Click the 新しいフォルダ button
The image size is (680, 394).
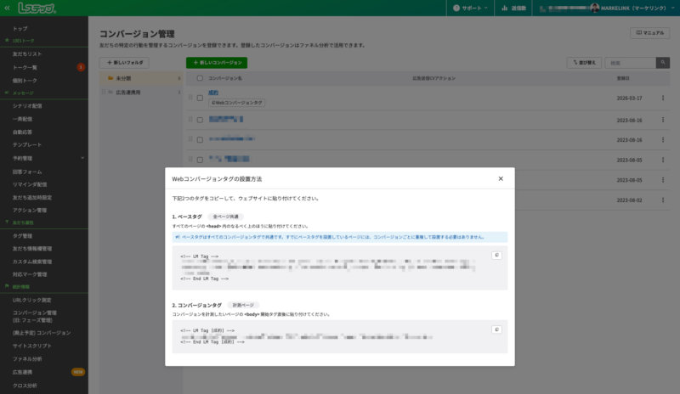click(124, 63)
